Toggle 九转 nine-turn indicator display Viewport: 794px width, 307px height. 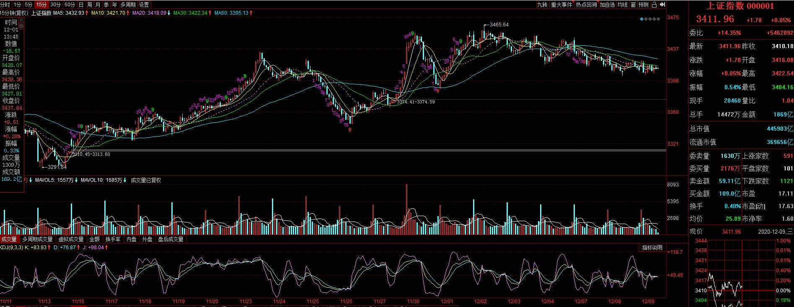pos(542,5)
